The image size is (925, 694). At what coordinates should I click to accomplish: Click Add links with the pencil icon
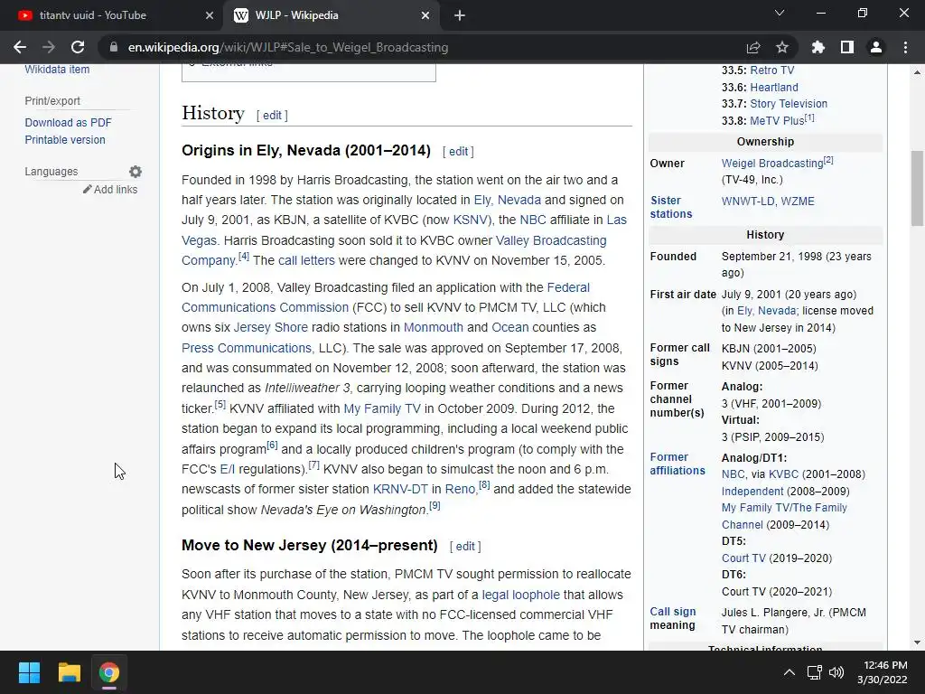coord(110,190)
